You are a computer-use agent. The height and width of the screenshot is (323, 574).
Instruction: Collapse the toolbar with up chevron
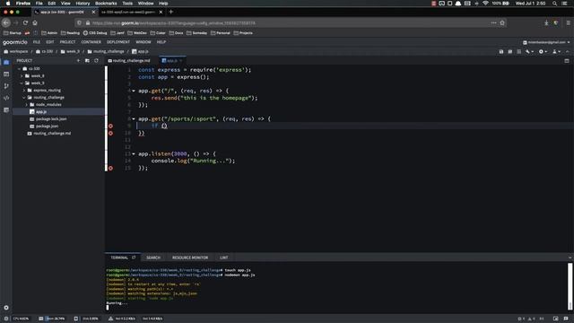pyautogui.click(x=568, y=52)
